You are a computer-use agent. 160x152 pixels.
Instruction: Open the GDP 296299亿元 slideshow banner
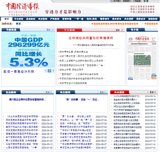click(x=28, y=50)
